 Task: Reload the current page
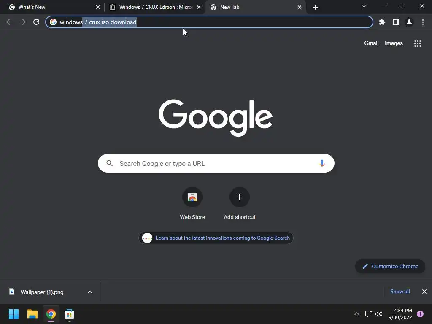36,22
